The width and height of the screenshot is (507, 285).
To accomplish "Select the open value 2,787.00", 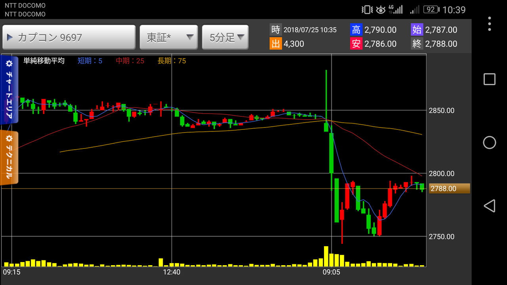I will pyautogui.click(x=441, y=30).
